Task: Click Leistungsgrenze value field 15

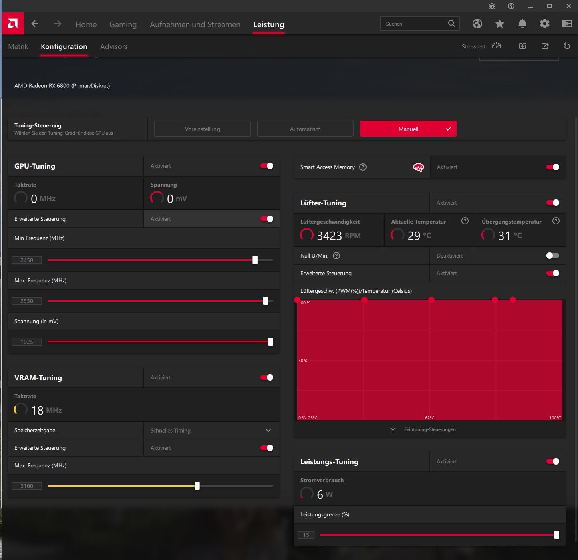Action: pos(306,535)
